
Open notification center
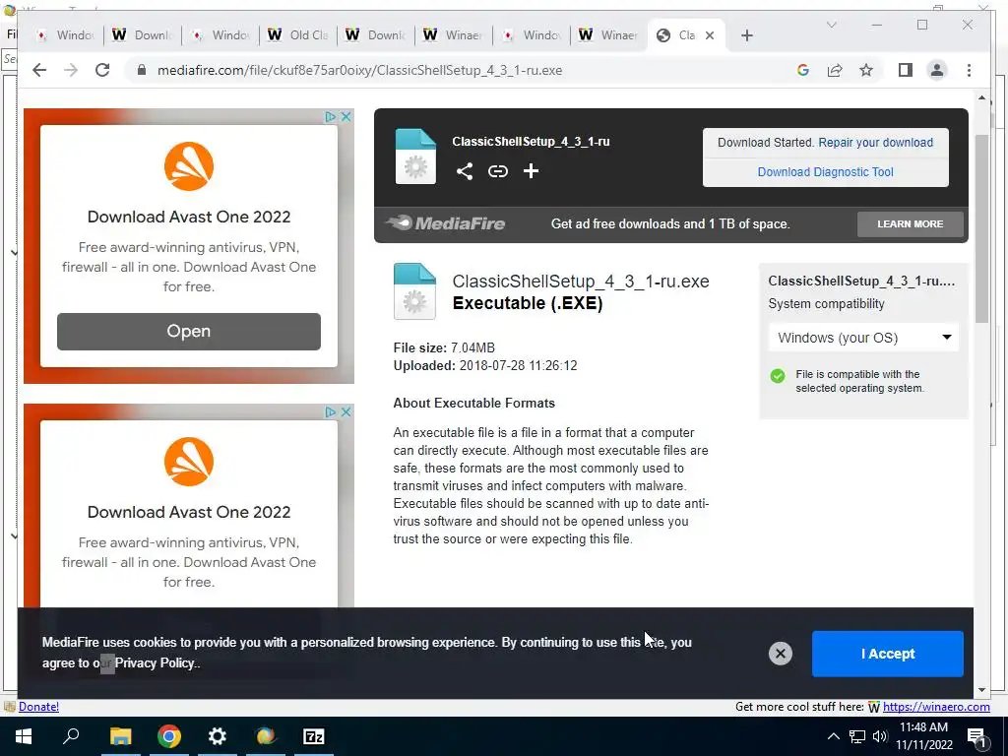click(977, 736)
